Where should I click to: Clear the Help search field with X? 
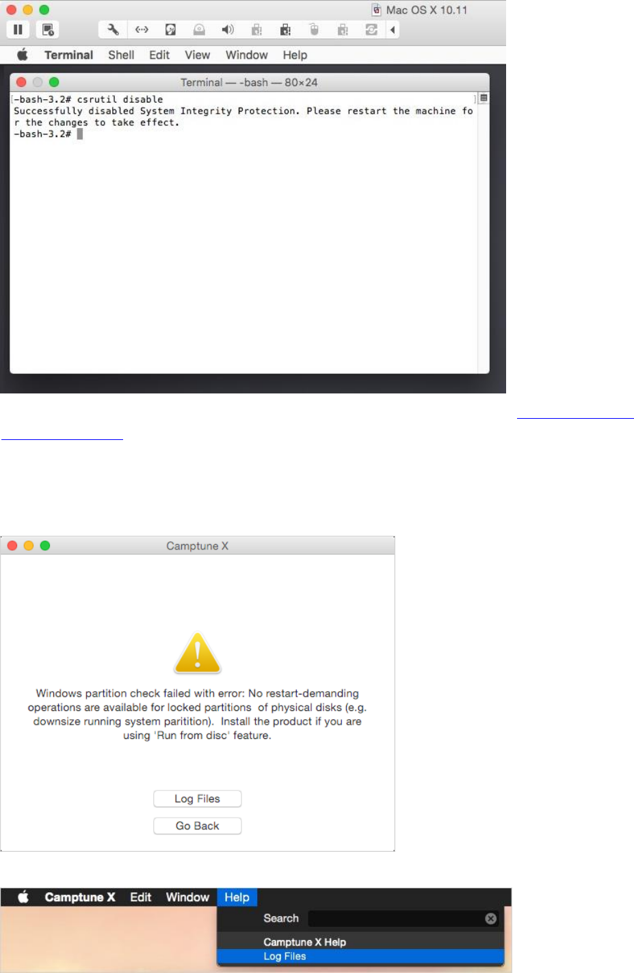click(x=490, y=918)
